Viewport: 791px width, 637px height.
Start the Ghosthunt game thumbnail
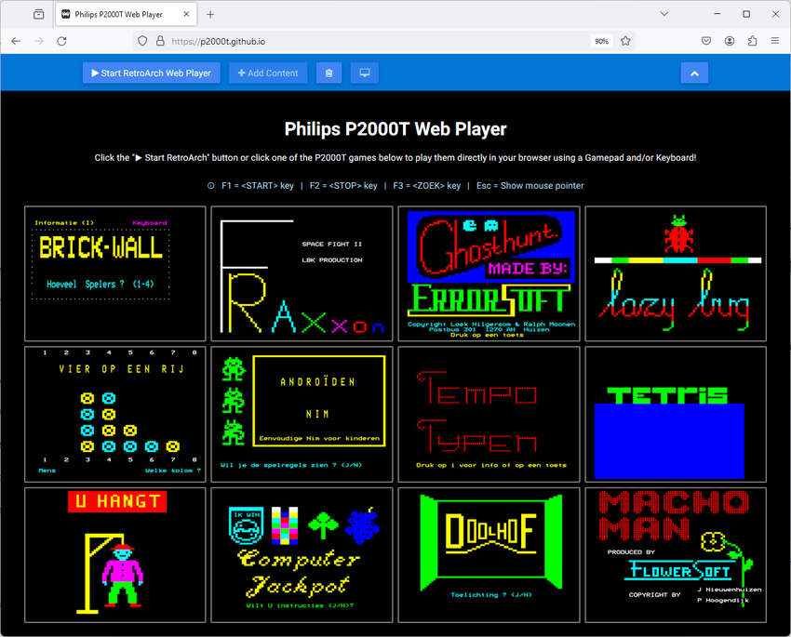click(489, 273)
